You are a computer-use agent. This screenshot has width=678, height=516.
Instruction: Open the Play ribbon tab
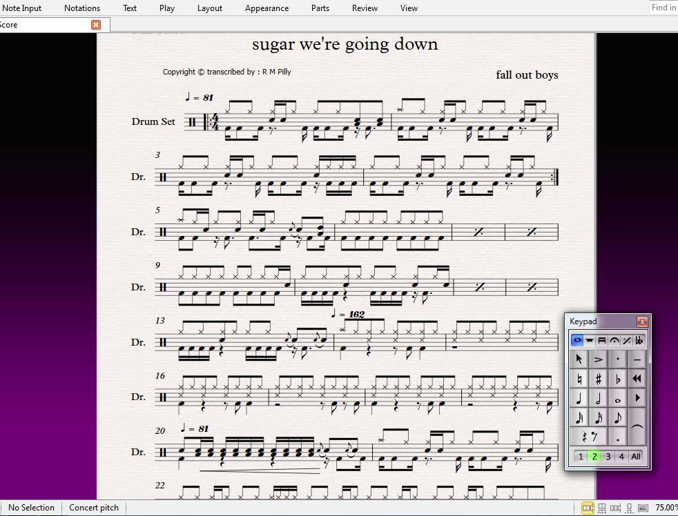point(167,8)
